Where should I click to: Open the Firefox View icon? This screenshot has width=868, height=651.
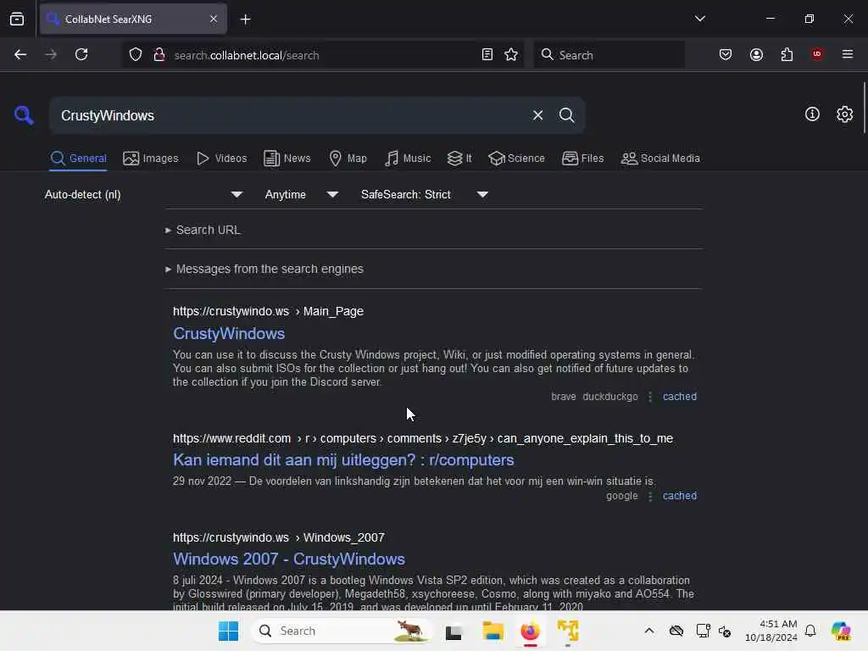click(17, 19)
